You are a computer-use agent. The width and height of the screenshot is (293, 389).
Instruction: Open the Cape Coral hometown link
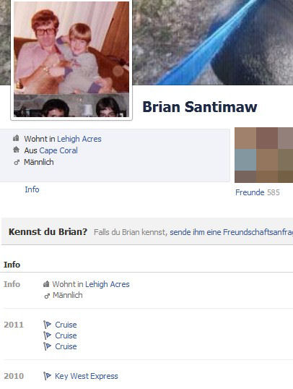click(x=58, y=150)
